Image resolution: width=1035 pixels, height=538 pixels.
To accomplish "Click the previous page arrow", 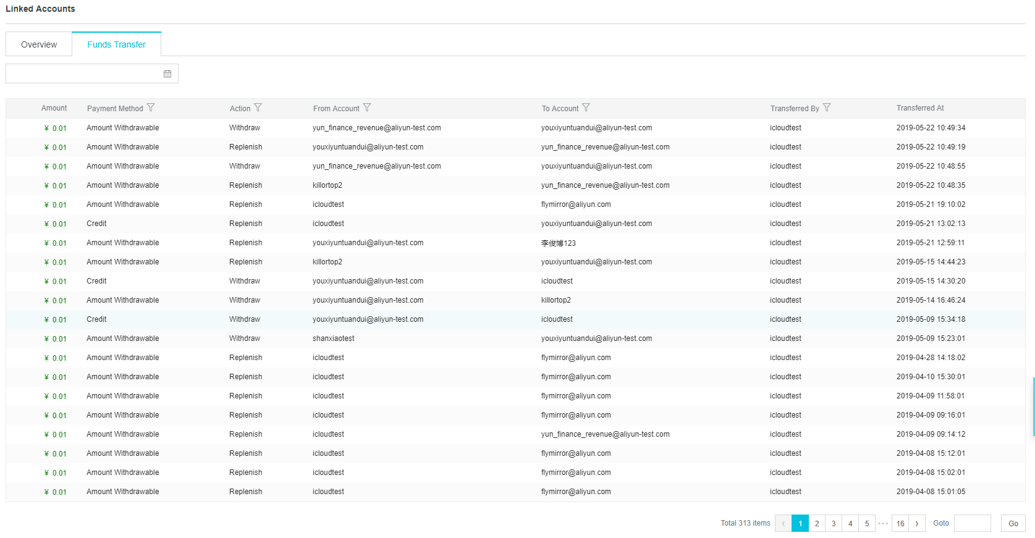I will [x=784, y=523].
